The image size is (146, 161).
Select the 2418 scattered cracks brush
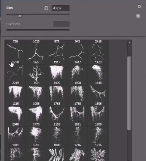pyautogui.click(x=98, y=50)
